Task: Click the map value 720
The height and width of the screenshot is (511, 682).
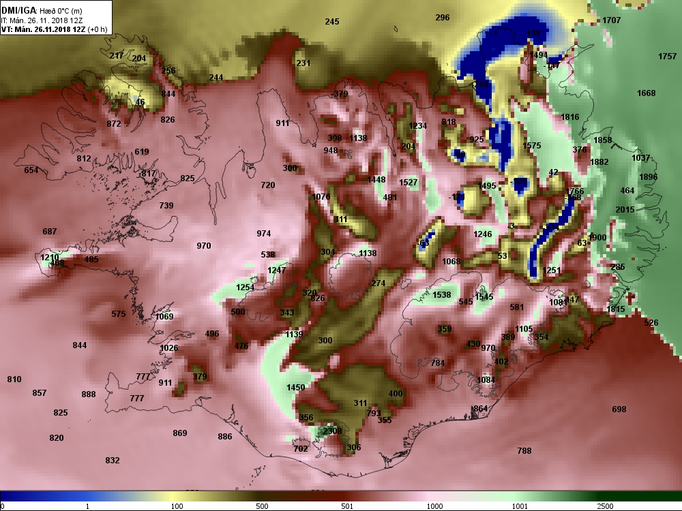Action: (267, 185)
